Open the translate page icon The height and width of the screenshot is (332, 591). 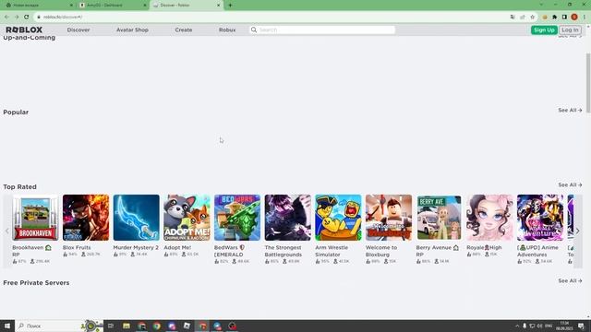[x=513, y=17]
